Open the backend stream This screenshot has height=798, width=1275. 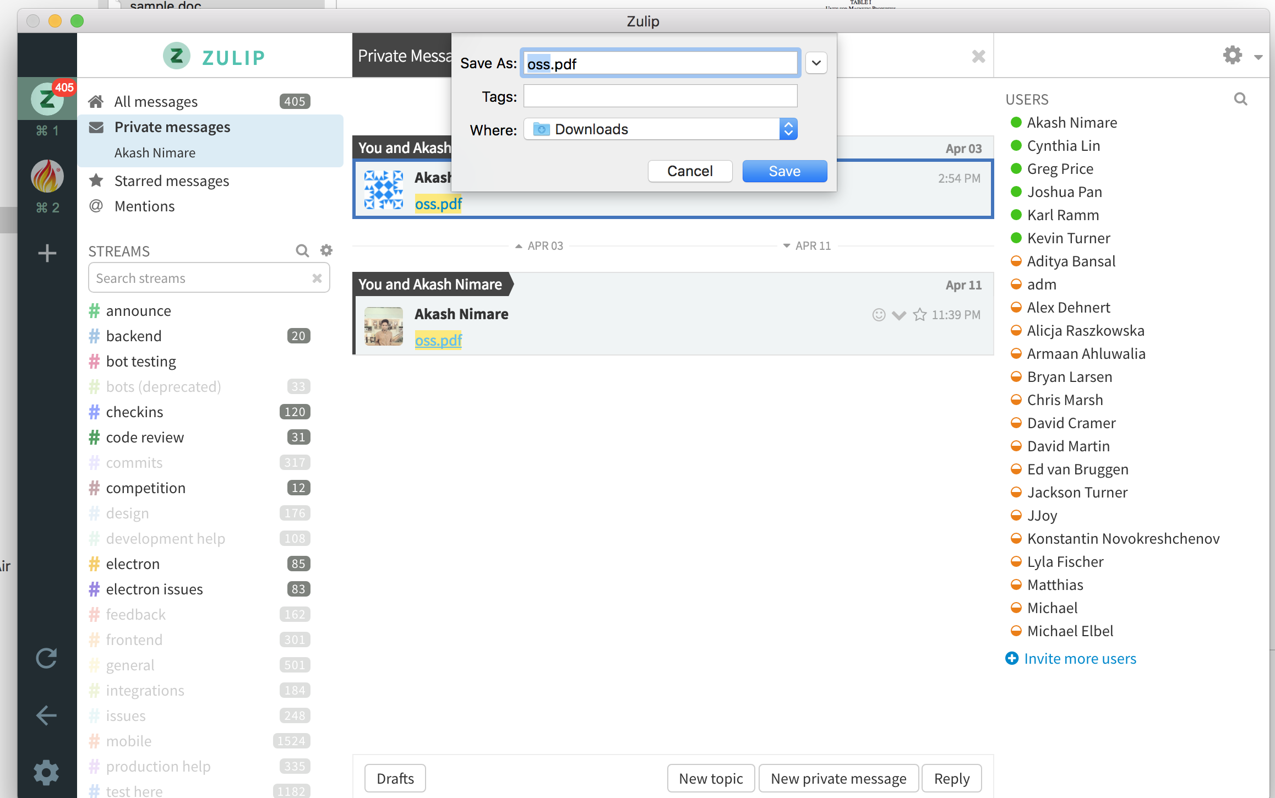134,336
